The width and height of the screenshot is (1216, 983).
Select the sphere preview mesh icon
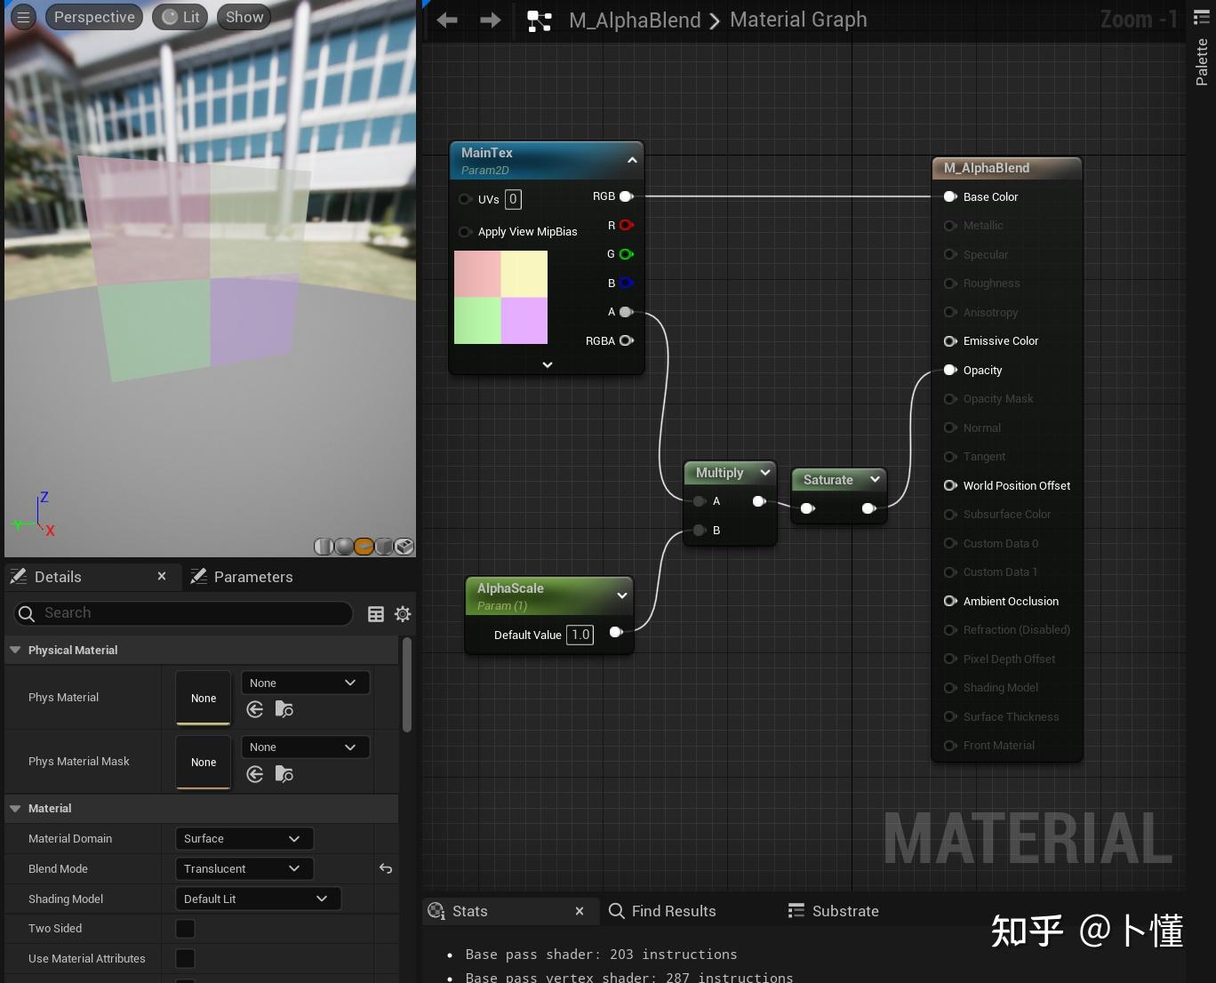click(344, 547)
